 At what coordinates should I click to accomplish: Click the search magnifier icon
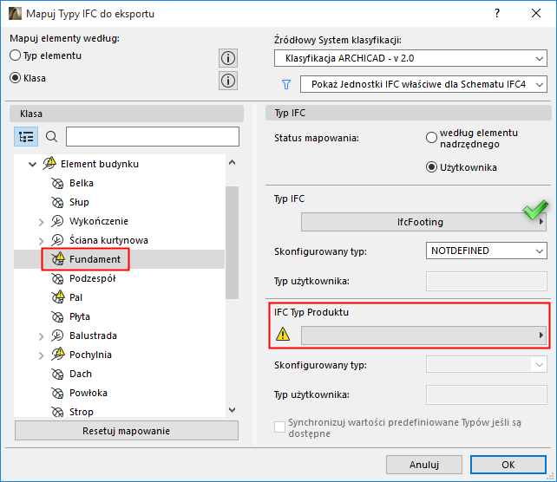point(51,137)
